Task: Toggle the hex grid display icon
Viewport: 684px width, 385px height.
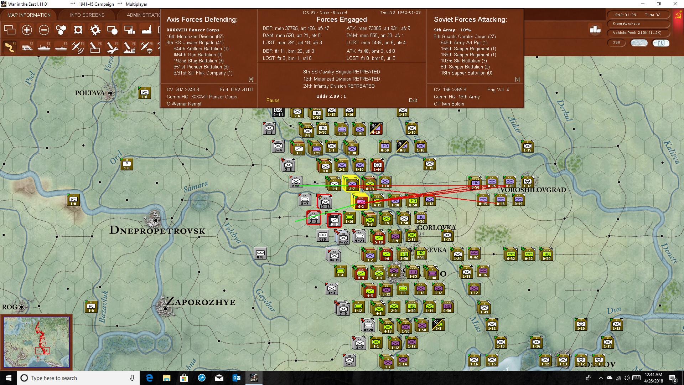Action: 61,30
